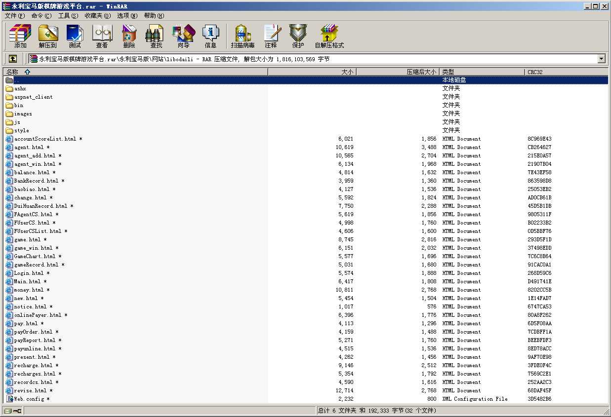Screen dimensions: 611x417
Task: Open the address path dropdown arrow
Action: (601, 59)
